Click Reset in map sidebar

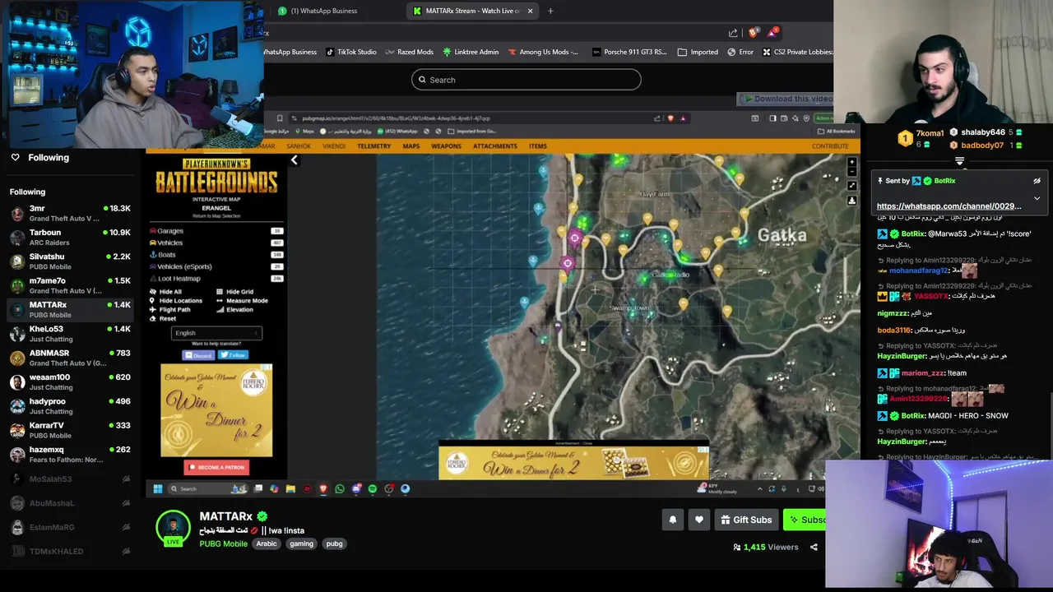tap(163, 319)
